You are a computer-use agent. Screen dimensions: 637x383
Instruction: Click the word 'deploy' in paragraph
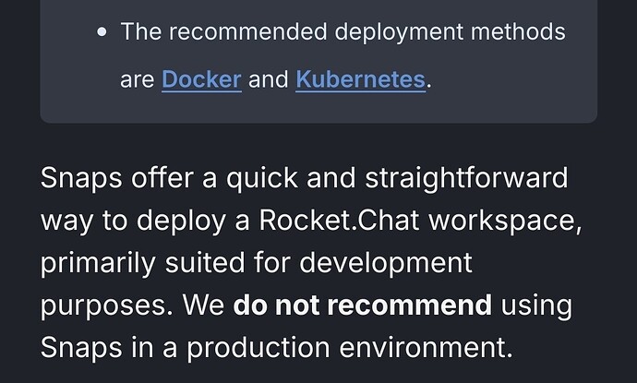pyautogui.click(x=181, y=221)
